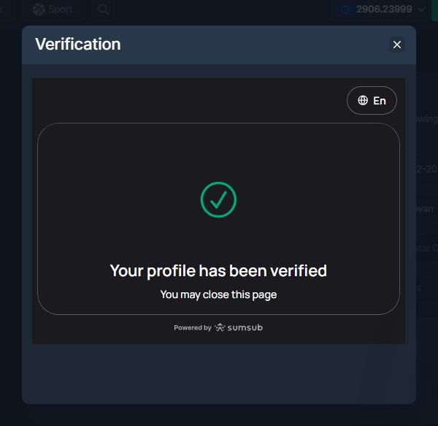Click the green button at top-right edge

[x=434, y=9]
